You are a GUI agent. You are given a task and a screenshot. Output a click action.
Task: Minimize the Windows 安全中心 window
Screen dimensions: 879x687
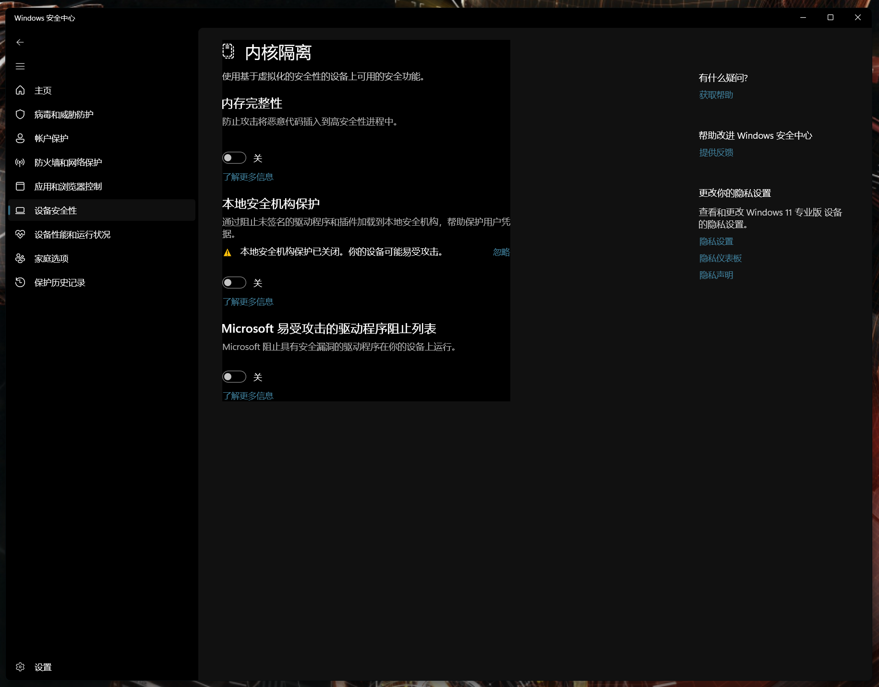click(x=803, y=17)
